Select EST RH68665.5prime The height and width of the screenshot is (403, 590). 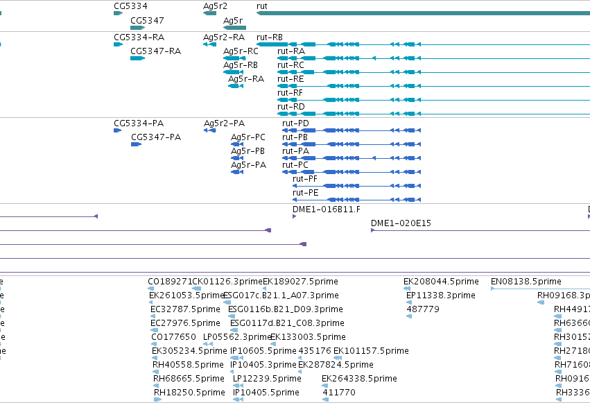[x=189, y=379]
